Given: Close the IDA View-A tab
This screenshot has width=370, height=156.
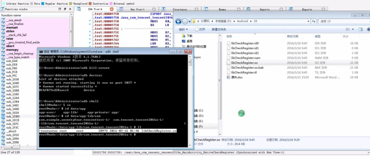Looking at the screenshot, I should pos(112,9).
